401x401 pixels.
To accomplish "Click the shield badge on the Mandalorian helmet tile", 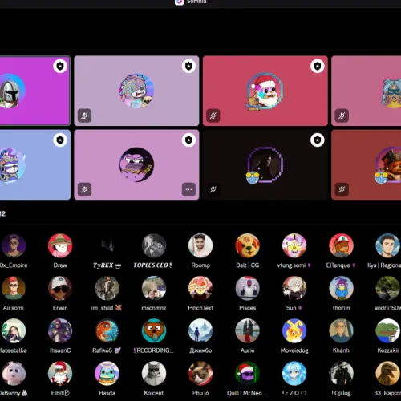I will tap(60, 66).
